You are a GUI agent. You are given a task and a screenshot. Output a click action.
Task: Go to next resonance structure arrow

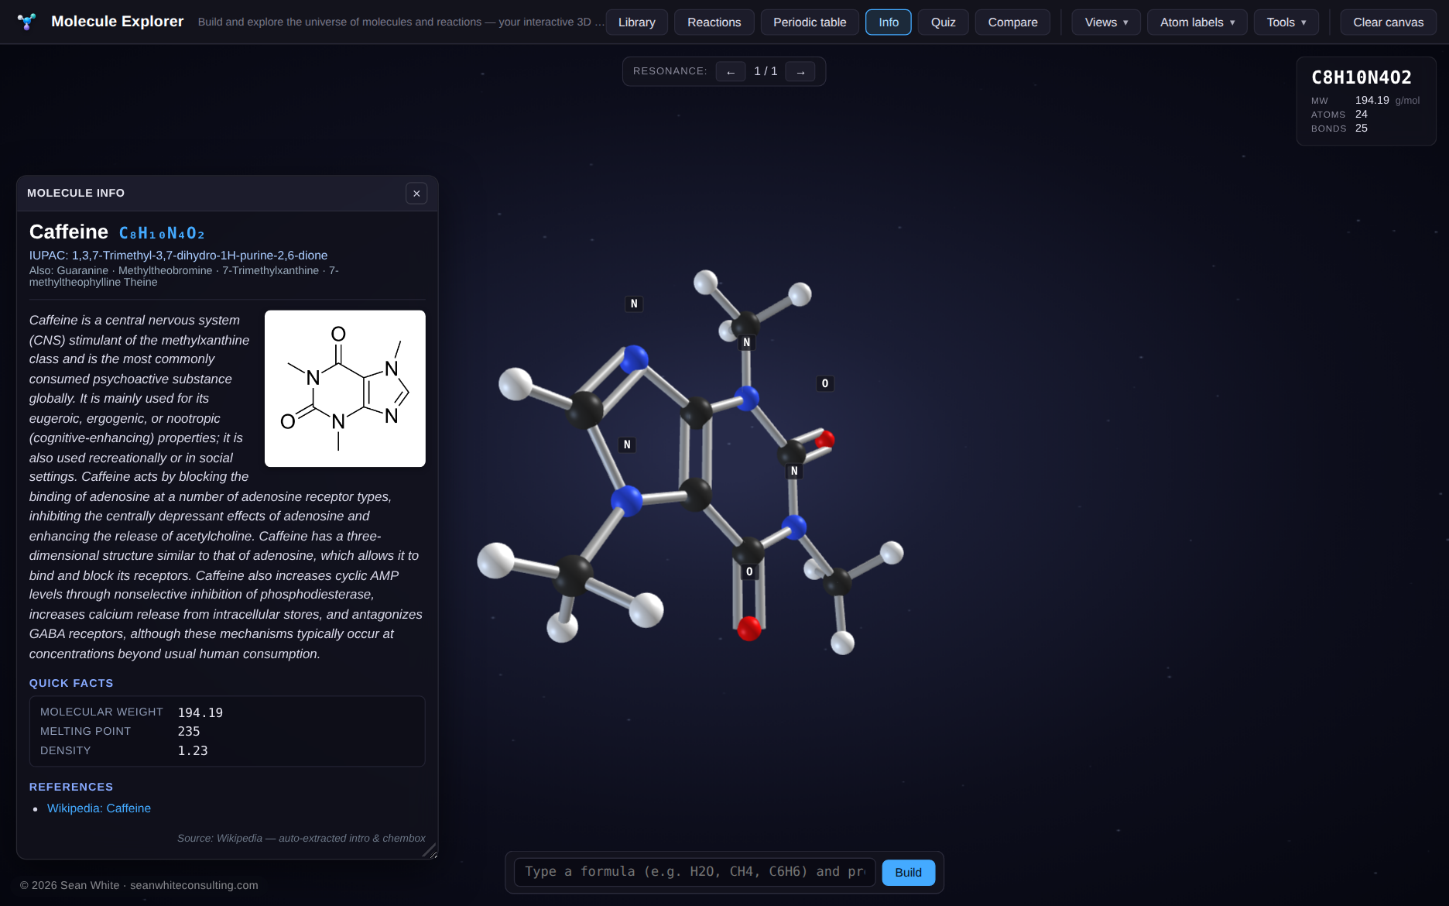pyautogui.click(x=800, y=71)
